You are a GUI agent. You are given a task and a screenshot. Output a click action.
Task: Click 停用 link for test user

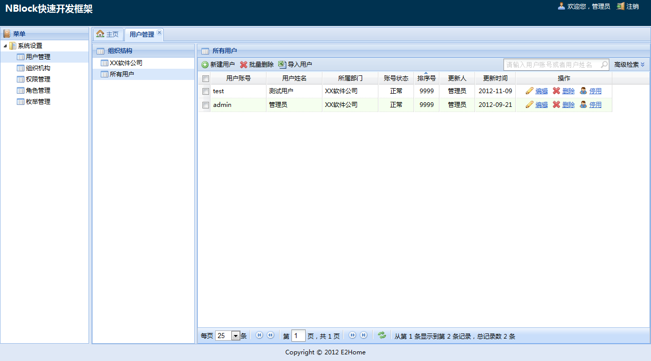[596, 91]
